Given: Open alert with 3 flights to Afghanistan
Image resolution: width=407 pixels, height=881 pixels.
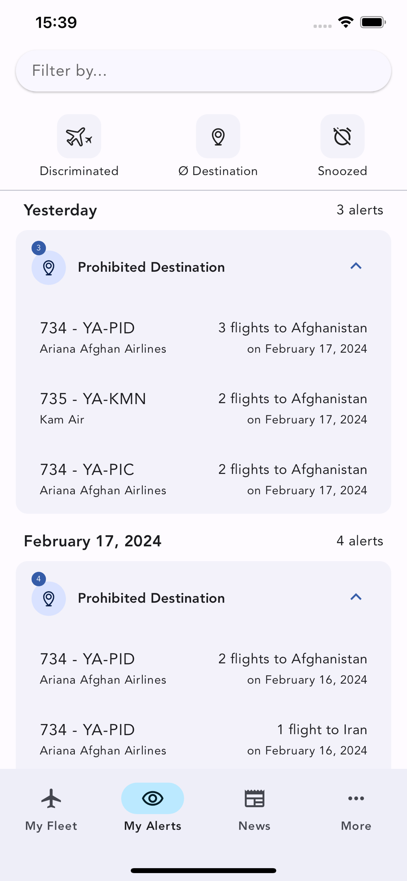Looking at the screenshot, I should tap(203, 337).
